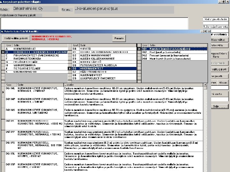Click the 'valittu paketti' button on right edge
Screen dimensions: 230x172
(x=219, y=69)
